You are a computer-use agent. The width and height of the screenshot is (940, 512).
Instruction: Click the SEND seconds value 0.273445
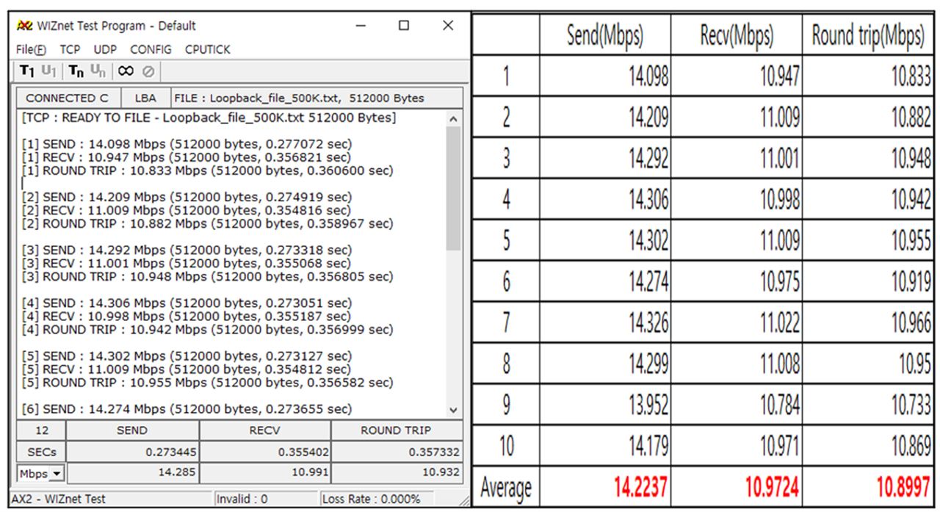pyautogui.click(x=133, y=452)
